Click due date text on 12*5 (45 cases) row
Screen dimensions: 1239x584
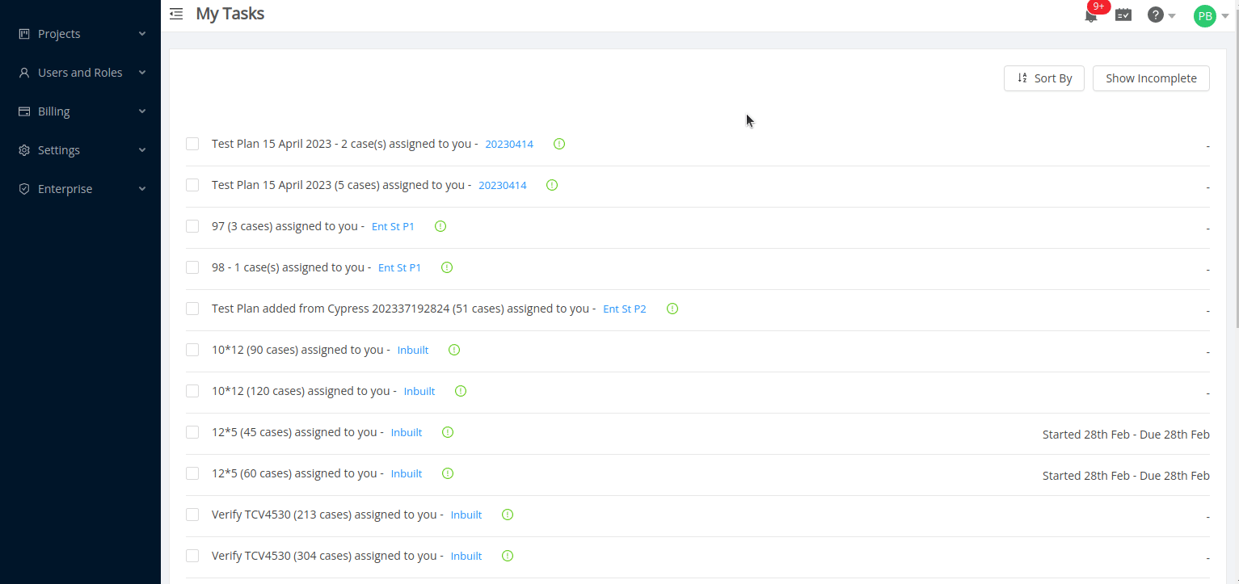coord(1126,435)
